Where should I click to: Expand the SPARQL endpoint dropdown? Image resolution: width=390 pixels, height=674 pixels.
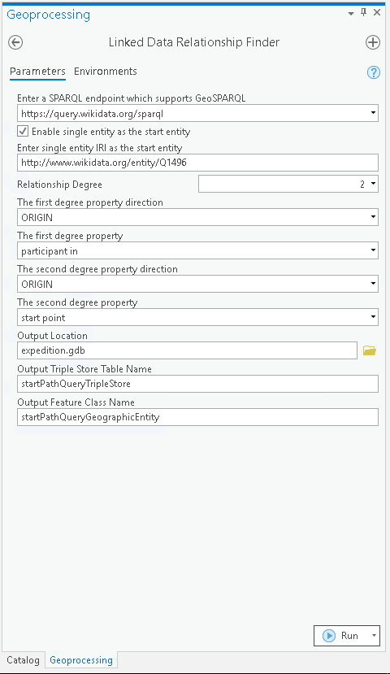coord(373,114)
